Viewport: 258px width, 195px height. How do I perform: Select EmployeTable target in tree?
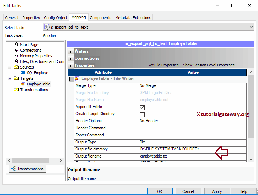tap(39, 84)
